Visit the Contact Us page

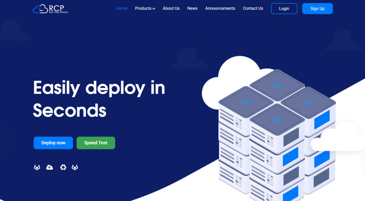253,9
